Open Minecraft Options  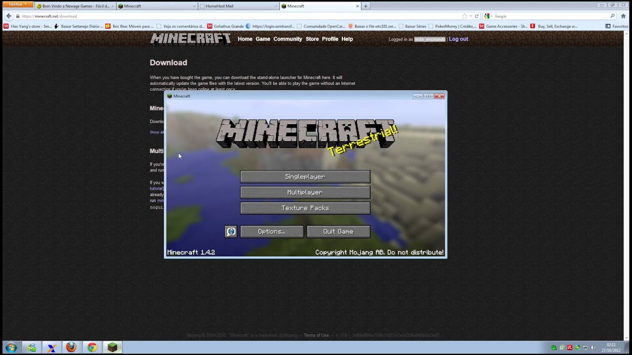pyautogui.click(x=272, y=232)
